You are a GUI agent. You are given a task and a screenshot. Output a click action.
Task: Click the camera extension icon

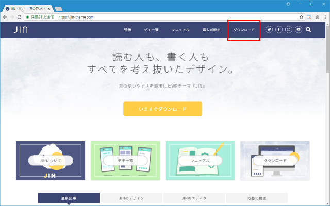317,17
